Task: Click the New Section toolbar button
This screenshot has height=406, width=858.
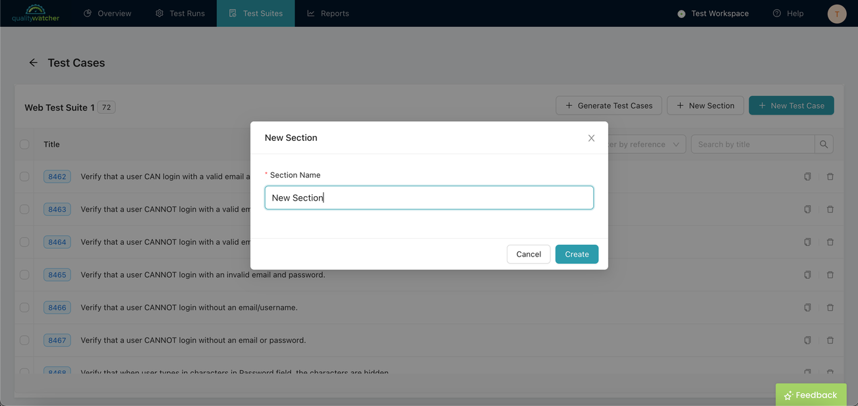Action: coord(705,105)
